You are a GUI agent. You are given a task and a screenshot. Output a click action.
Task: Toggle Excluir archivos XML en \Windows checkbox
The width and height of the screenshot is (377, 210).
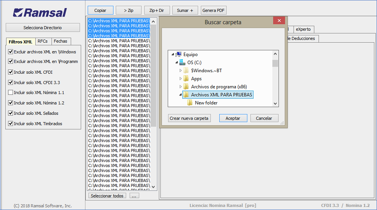11,51
